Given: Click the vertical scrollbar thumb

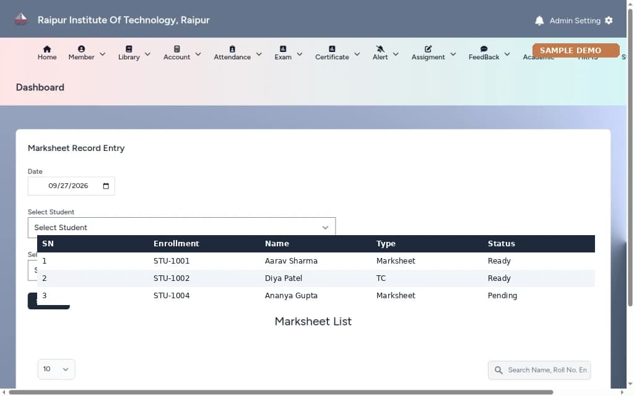Looking at the screenshot, I should (x=630, y=158).
